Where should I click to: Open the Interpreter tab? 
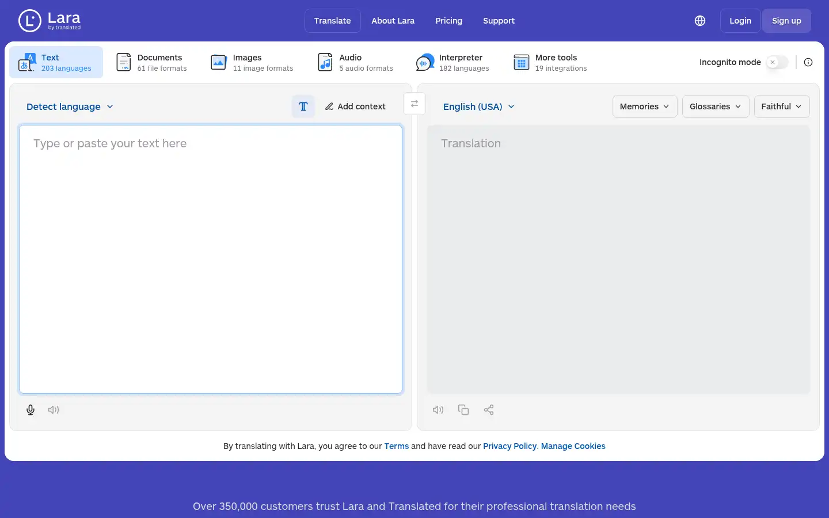click(x=452, y=62)
